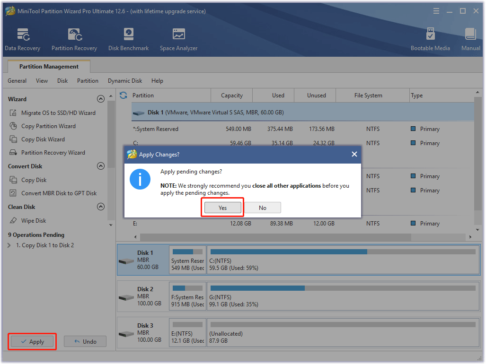Select the E: partition row in the list
This screenshot has height=364, width=486.
coord(303,223)
